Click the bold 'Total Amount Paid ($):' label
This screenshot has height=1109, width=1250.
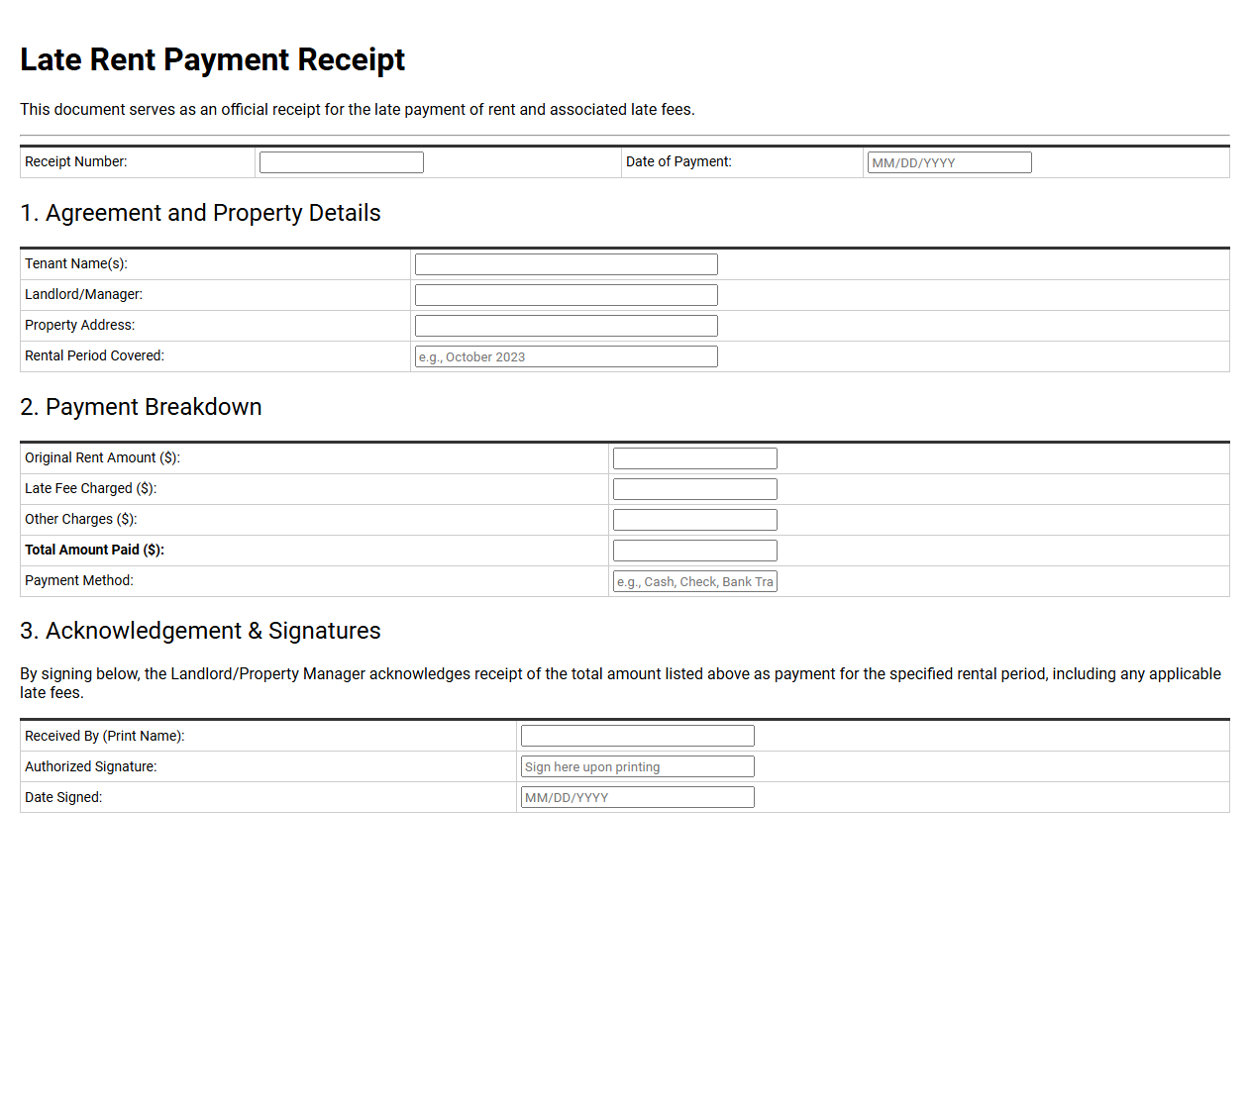pyautogui.click(x=95, y=550)
